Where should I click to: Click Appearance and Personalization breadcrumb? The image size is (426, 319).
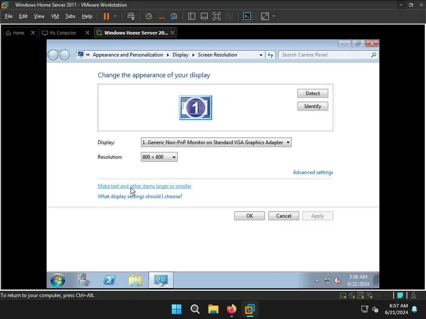click(128, 55)
